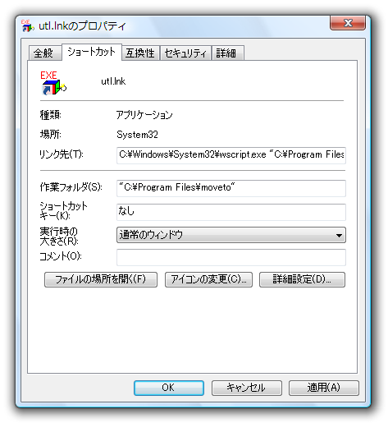Go to the 詳細 tab
The width and height of the screenshot is (388, 423).
coord(227,53)
